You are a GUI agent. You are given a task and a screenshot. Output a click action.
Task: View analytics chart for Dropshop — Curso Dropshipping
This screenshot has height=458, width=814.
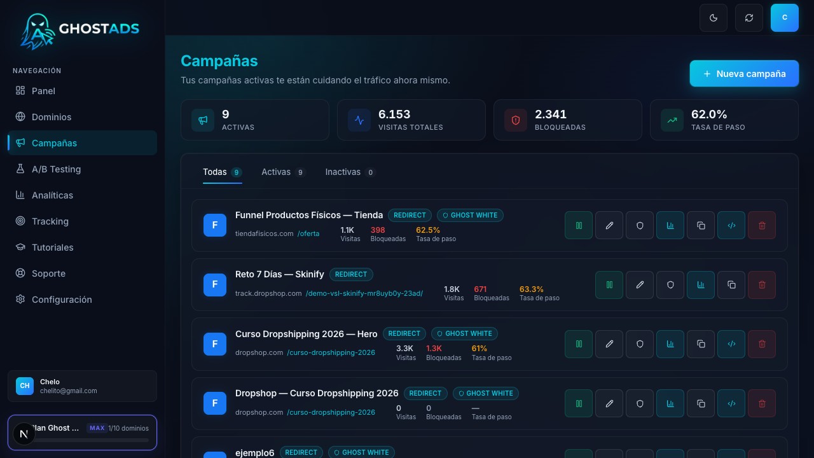click(670, 404)
